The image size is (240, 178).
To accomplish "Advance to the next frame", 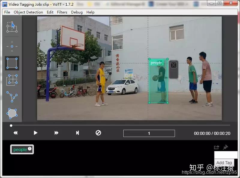I will (56, 133).
